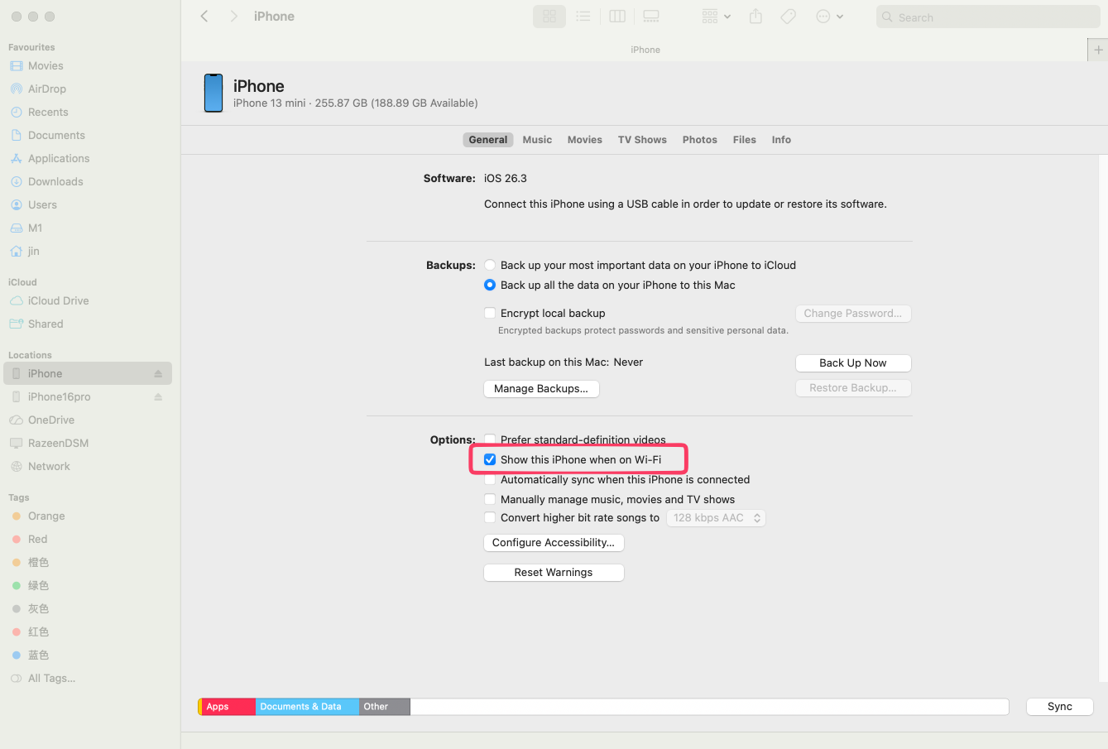The height and width of the screenshot is (749, 1108).
Task: Click Documents & Data storage bar segment
Action: 307,707
